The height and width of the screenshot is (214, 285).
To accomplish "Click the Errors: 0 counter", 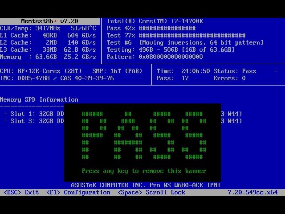I will 230,78.
